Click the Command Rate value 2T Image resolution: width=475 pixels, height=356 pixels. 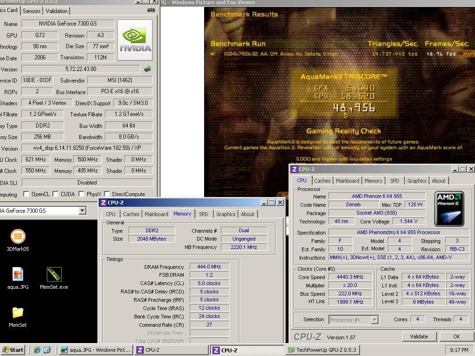[x=209, y=324]
